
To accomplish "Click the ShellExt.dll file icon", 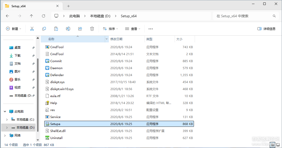I will [47, 131].
